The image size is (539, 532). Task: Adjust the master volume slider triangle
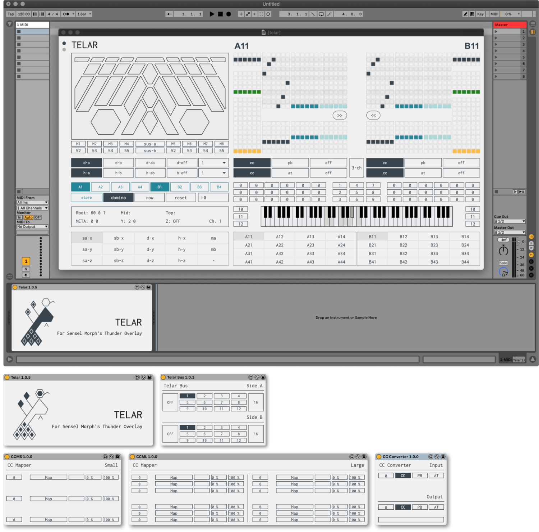point(519,242)
